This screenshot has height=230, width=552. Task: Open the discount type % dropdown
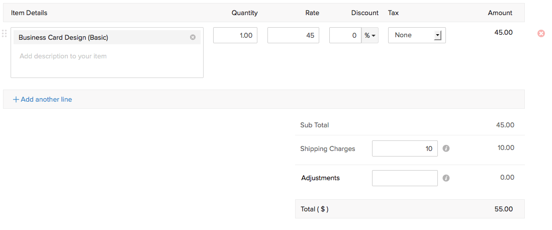click(x=371, y=35)
